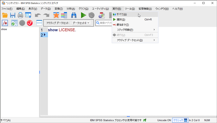This screenshot has height=123, width=217.
Task: Open the 表示(V) menu
Action: tap(33, 9)
